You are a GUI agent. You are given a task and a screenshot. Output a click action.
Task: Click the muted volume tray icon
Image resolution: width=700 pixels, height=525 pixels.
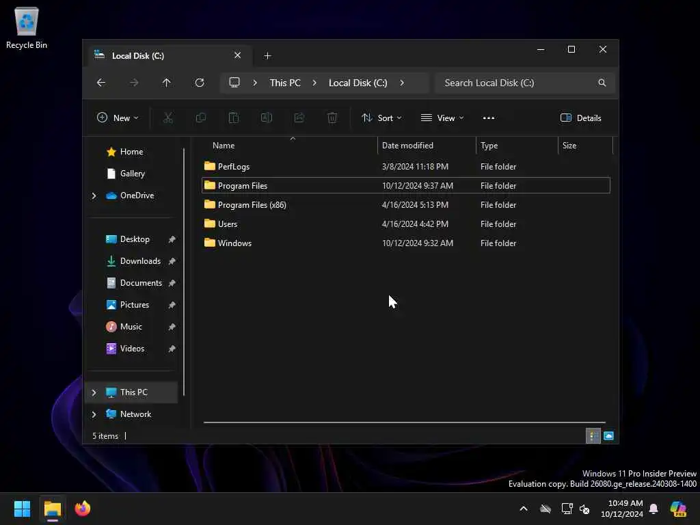pos(584,509)
